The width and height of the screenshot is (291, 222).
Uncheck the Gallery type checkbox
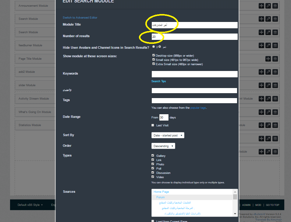[153, 155]
